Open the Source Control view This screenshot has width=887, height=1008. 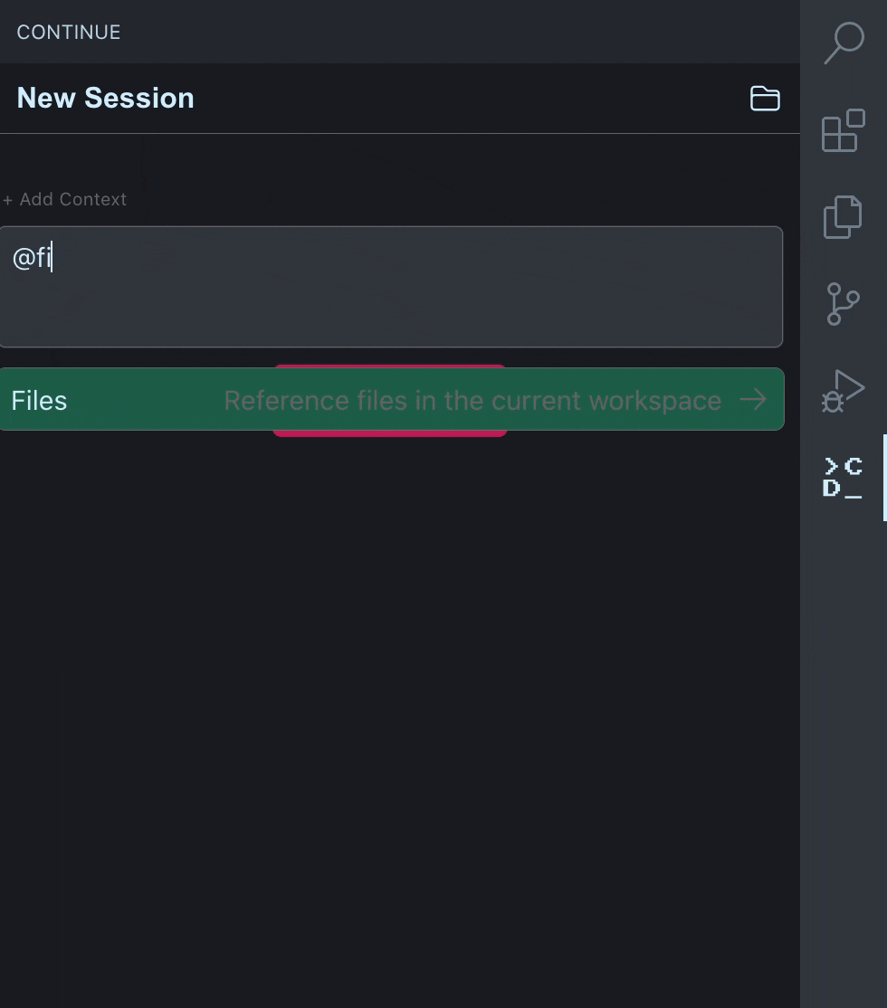click(x=842, y=304)
